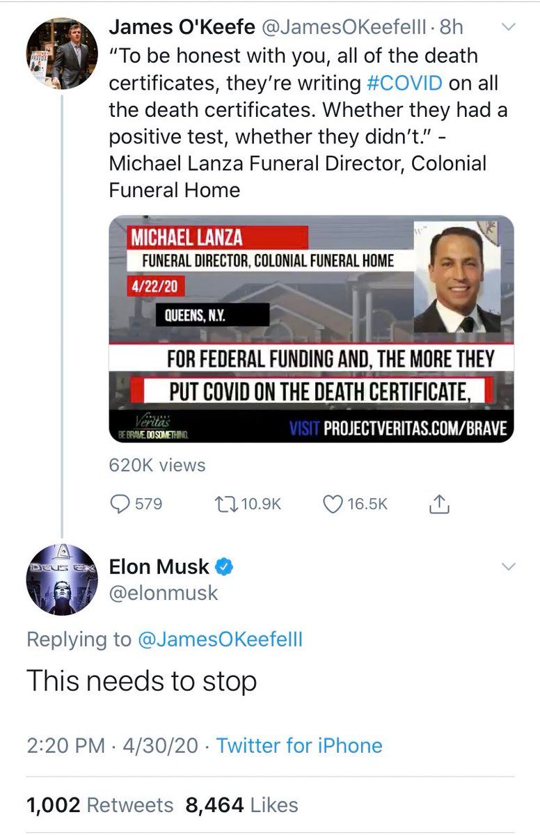Click the Elon Musk display name
The height and width of the screenshot is (835, 540).
(x=159, y=567)
